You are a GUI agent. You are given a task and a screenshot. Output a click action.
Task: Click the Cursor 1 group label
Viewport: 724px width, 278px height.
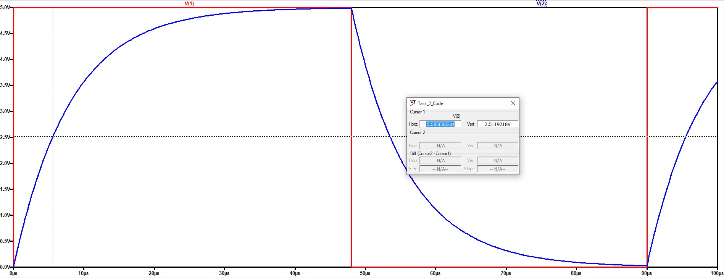coord(417,112)
